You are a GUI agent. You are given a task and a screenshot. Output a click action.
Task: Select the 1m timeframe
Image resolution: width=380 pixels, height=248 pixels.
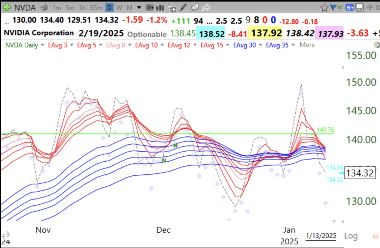(56, 8)
